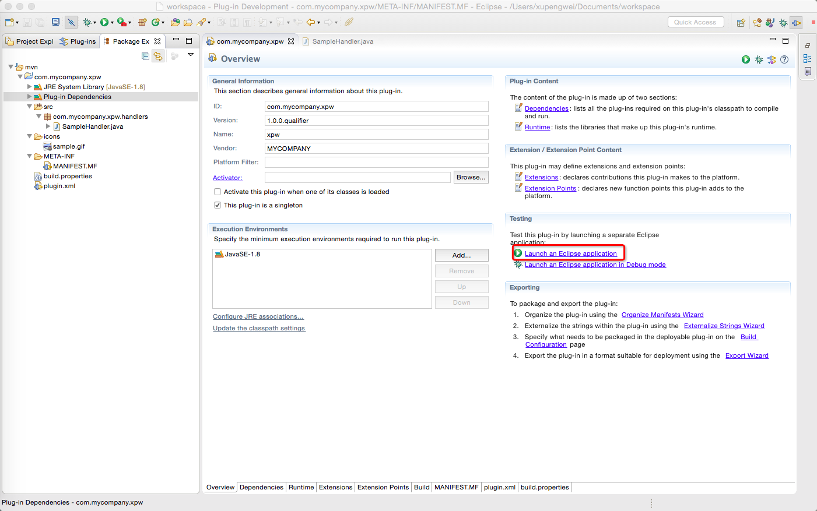Viewport: 817px width, 511px height.
Task: Click 'Update the classpath settings' link
Action: 259,328
